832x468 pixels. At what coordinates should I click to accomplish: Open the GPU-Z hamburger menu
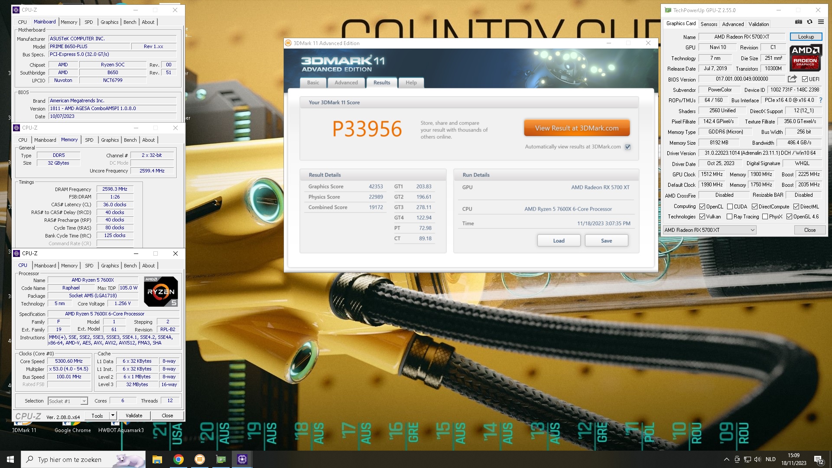point(821,22)
